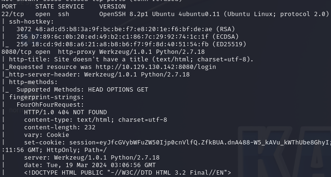
Task: Click the 22/tcp port entry
Action: tap(13, 14)
